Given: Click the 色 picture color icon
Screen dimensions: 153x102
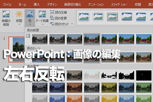Looking at the screenshot, I should (x=30, y=14).
